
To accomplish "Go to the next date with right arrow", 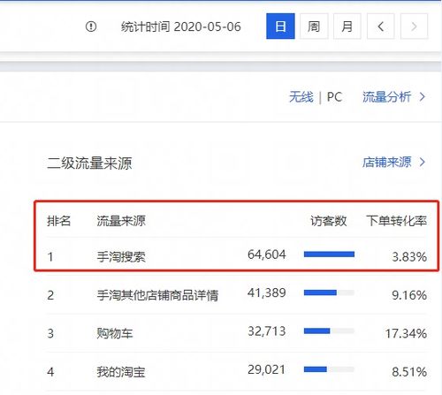I will point(414,27).
